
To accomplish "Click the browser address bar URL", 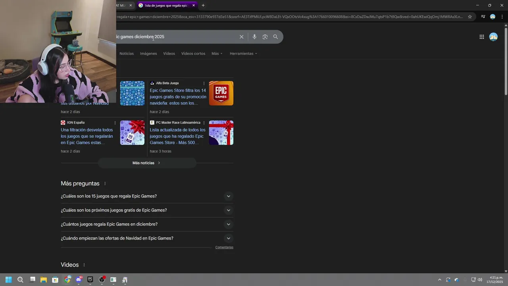I will click(290, 17).
